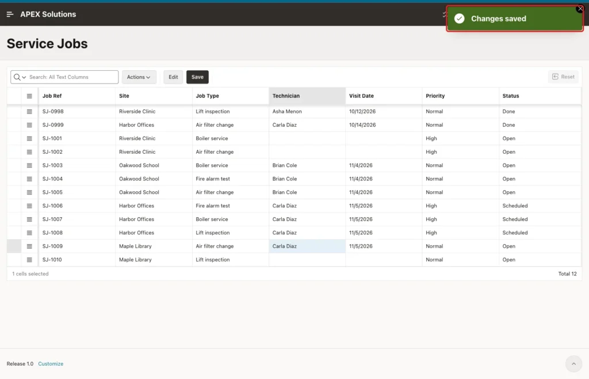This screenshot has height=379, width=589.
Task: Select the empty Technician cell for SJ-1001
Action: [307, 138]
